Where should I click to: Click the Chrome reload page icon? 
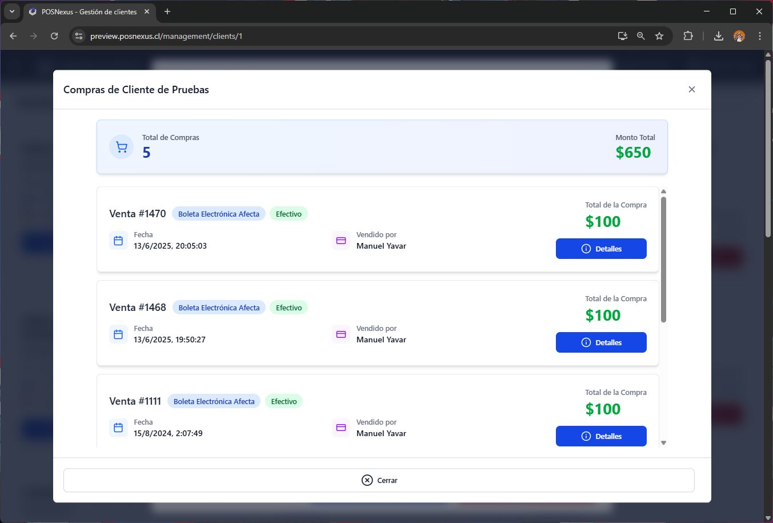tap(54, 36)
